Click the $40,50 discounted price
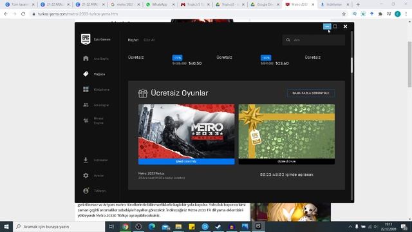Viewport: 412px width, 232px height. (x=195, y=63)
